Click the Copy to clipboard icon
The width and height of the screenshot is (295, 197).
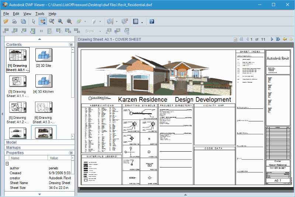[x=23, y=21]
